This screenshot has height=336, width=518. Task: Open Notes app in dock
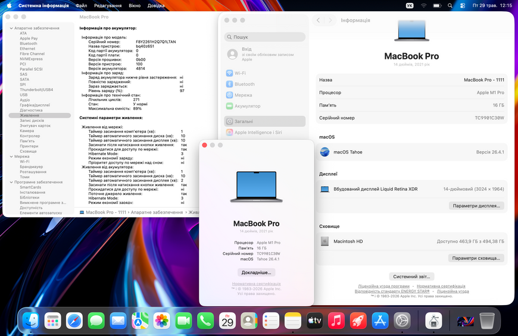tap(293, 321)
